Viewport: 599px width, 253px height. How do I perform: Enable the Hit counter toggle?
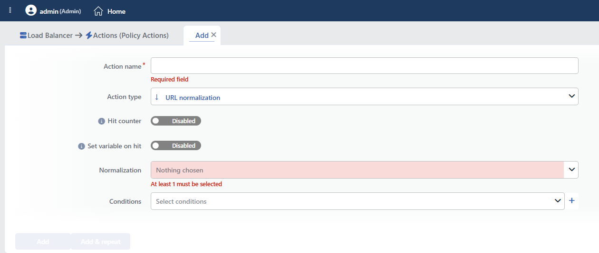point(176,121)
